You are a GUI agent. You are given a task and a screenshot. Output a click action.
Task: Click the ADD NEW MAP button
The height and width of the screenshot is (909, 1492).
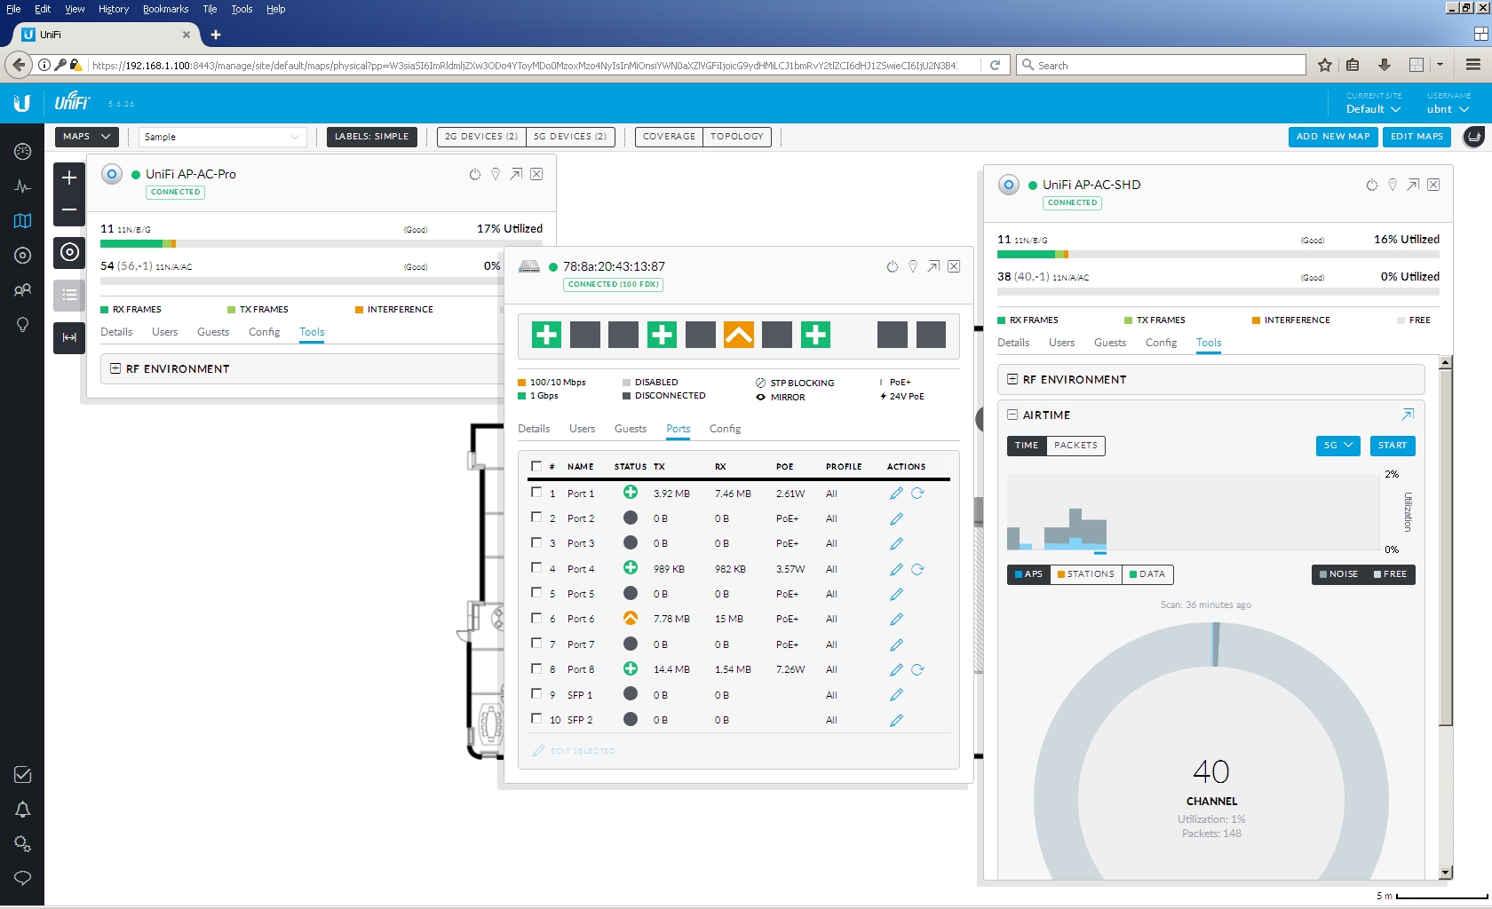pos(1332,137)
